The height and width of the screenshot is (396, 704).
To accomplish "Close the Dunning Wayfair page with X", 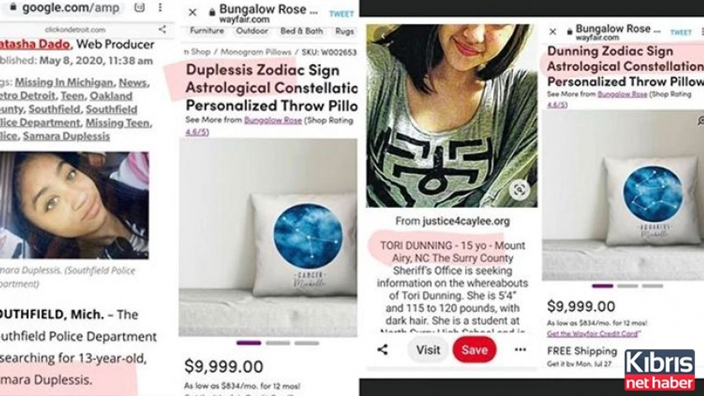I will [553, 32].
